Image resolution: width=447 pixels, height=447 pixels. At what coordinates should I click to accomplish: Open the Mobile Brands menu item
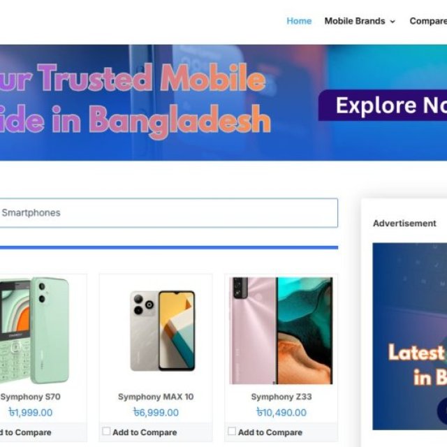[355, 21]
